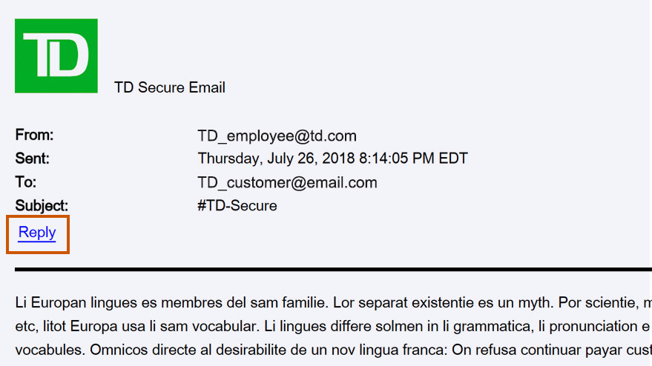Click the sender address TD_employee@td.com
This screenshot has width=652, height=366.
277,136
